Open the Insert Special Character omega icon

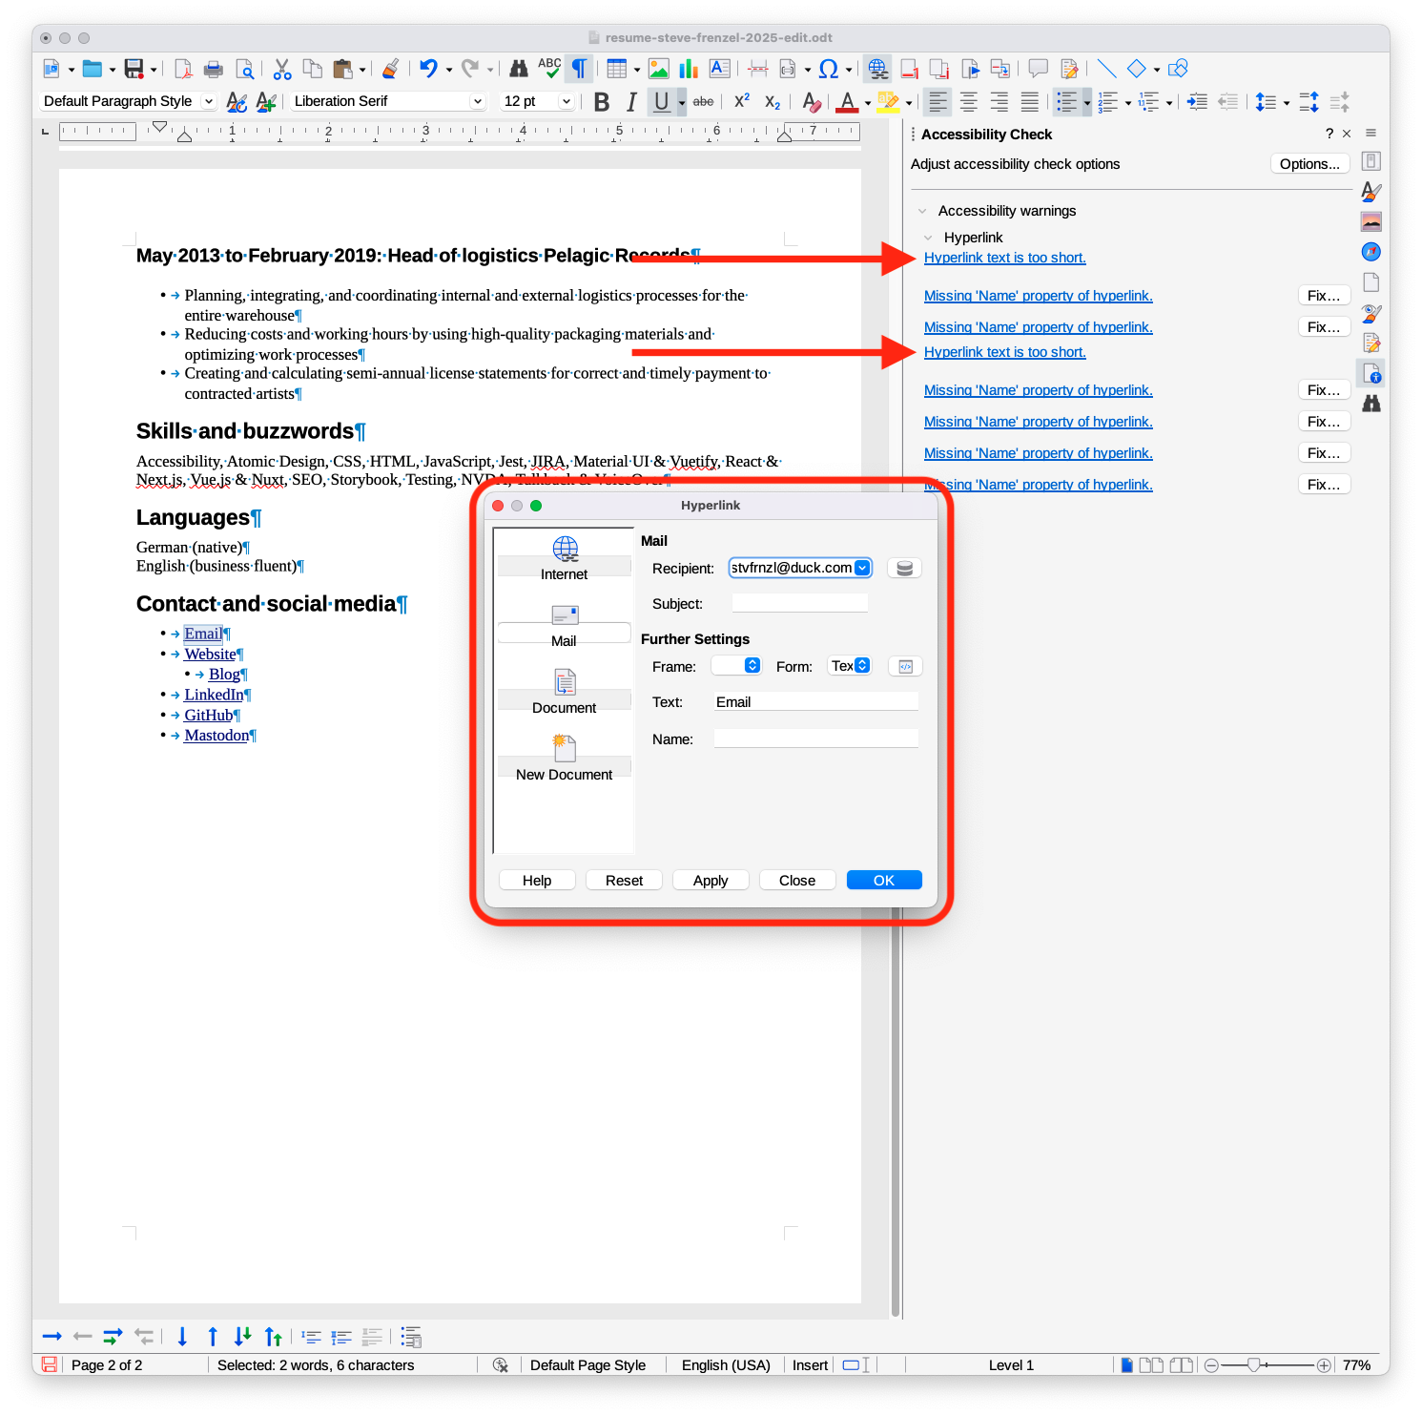(x=828, y=69)
